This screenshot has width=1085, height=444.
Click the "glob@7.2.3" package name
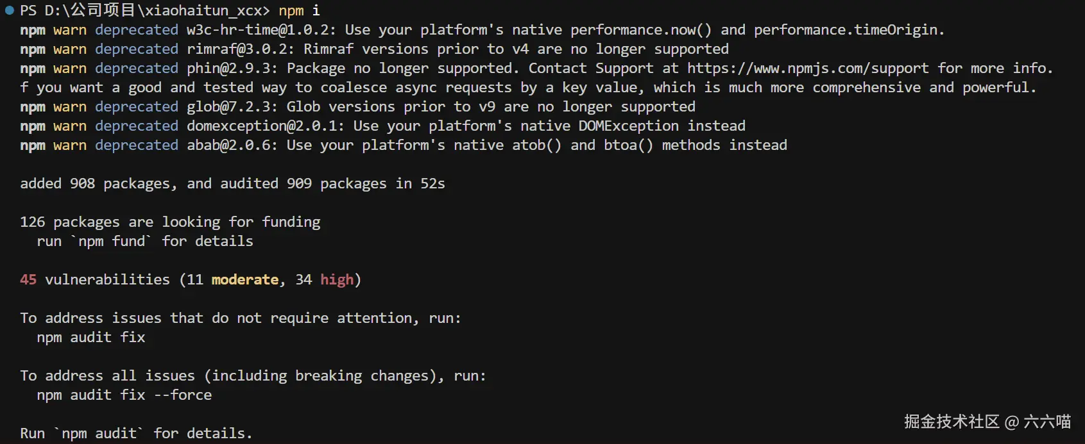[x=232, y=106]
